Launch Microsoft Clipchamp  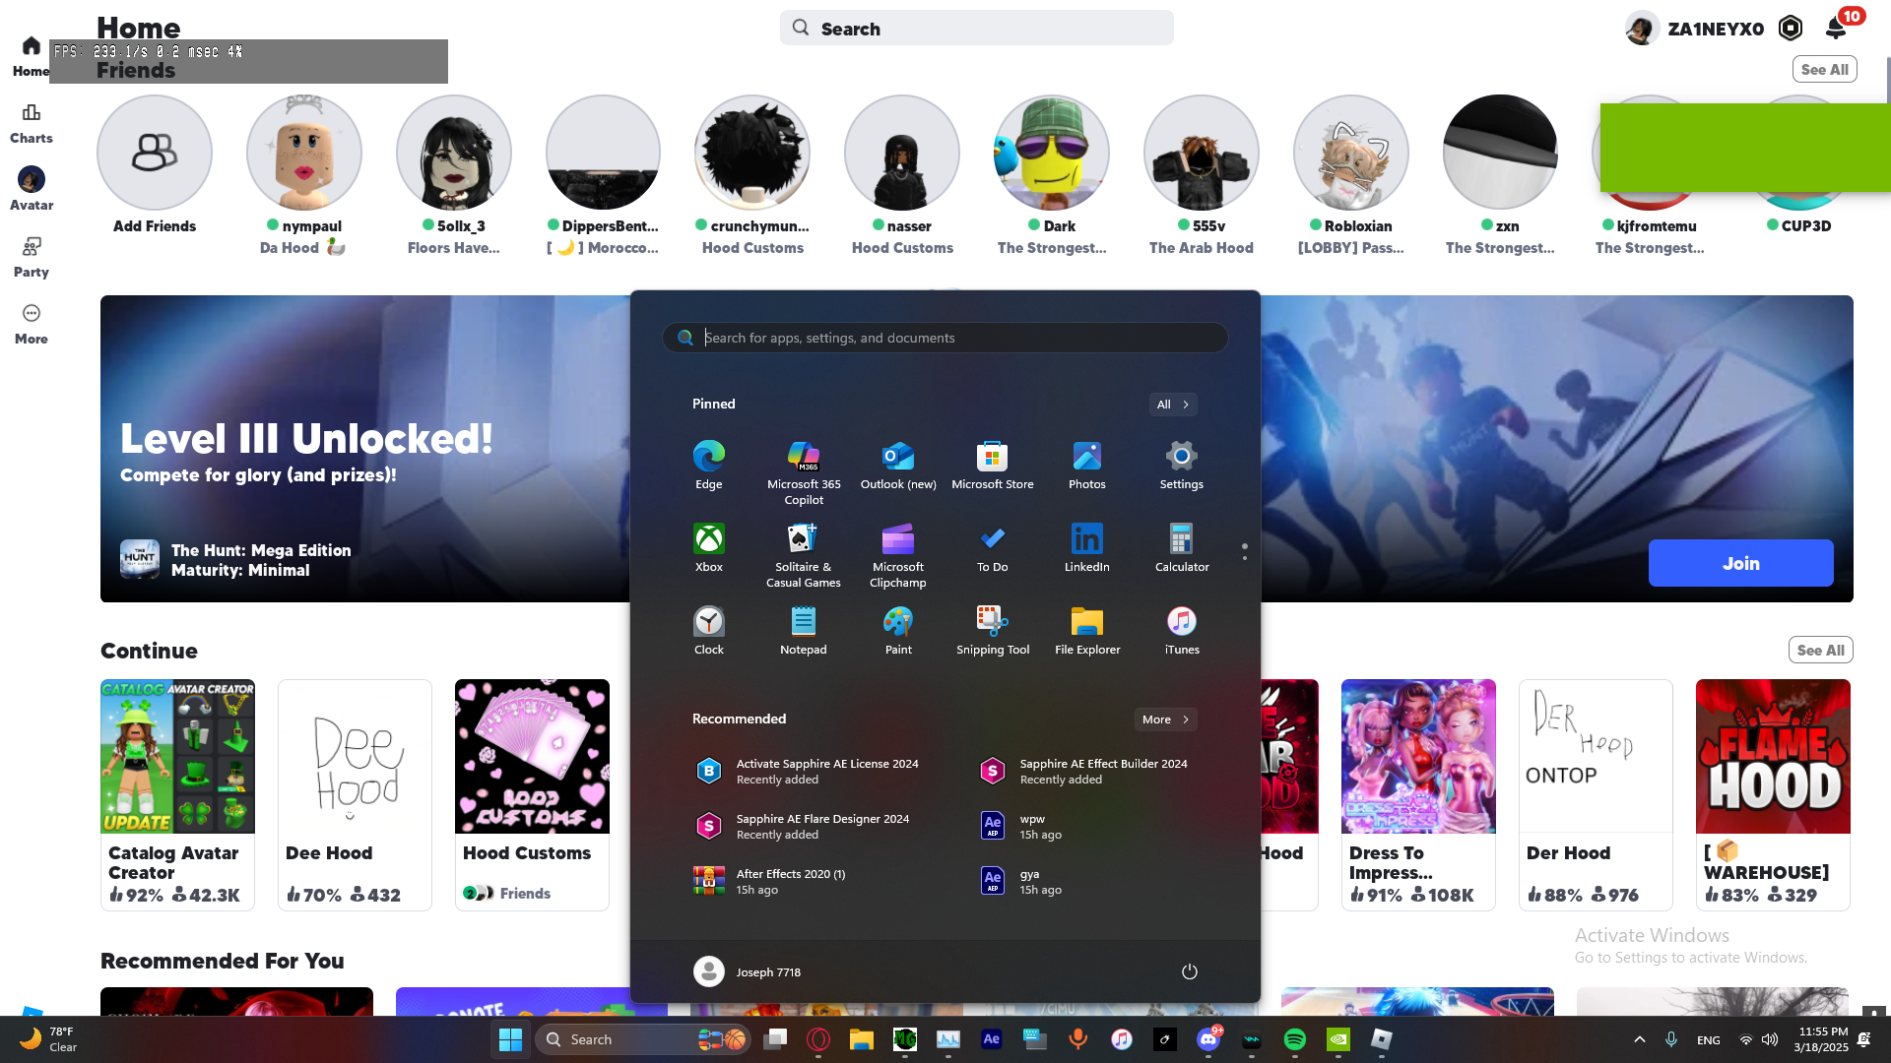click(x=898, y=555)
